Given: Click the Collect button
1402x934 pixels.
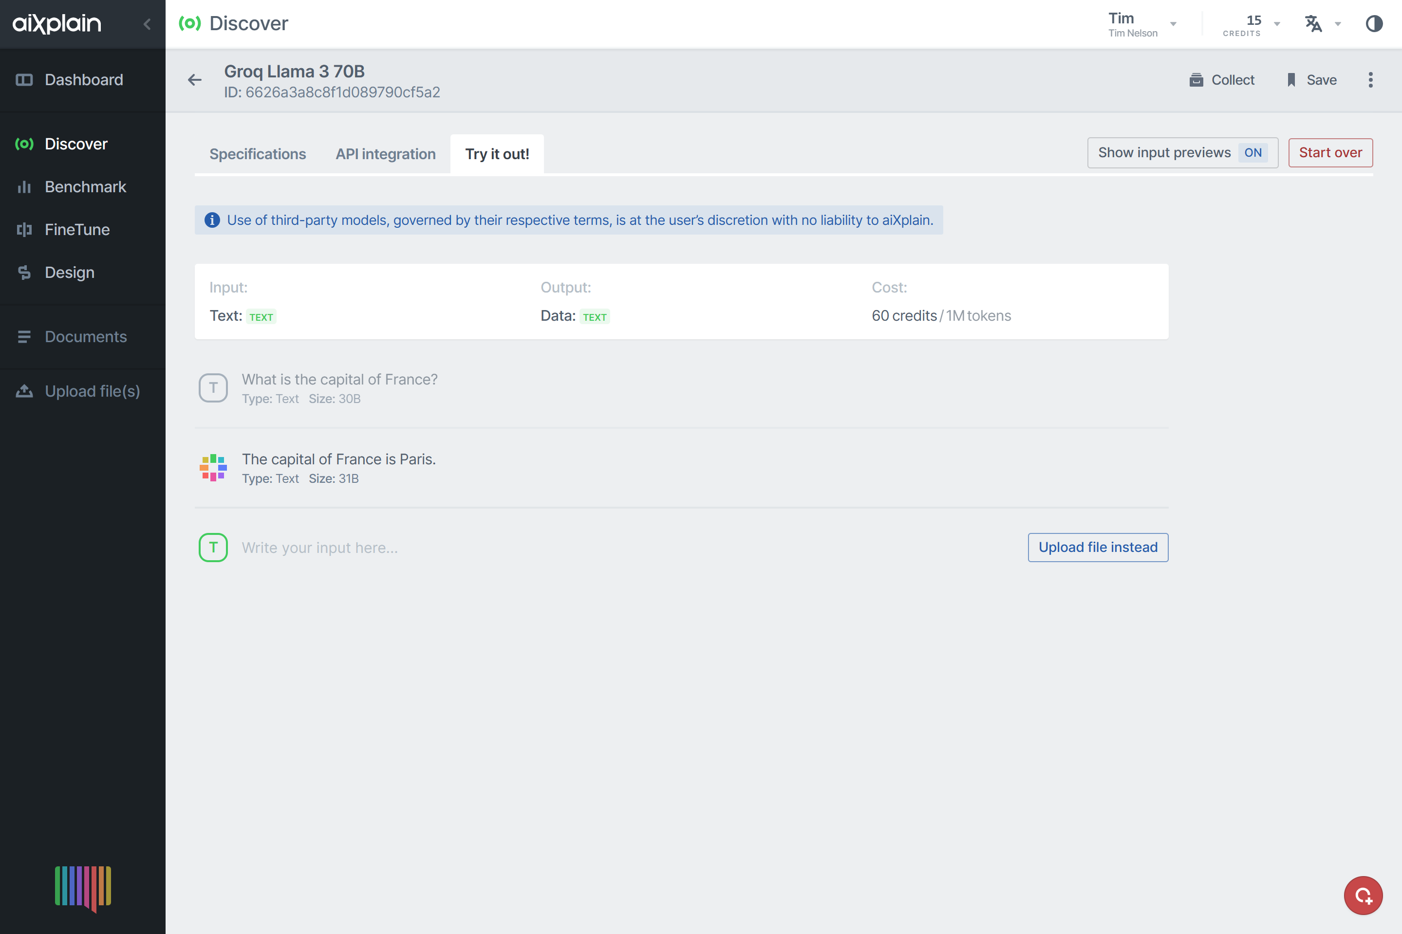Looking at the screenshot, I should [1221, 80].
